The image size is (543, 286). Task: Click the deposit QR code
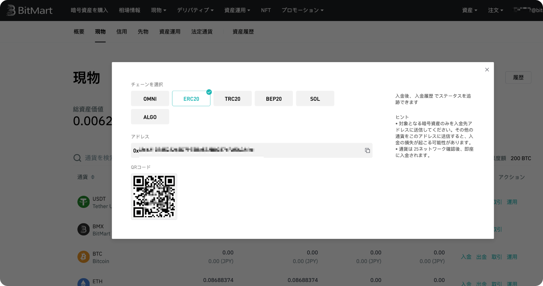(x=154, y=196)
